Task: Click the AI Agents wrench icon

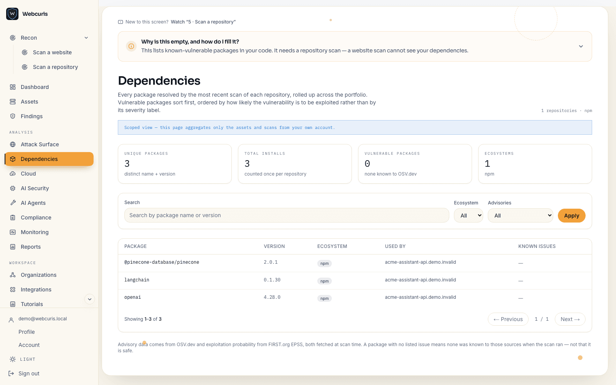Action: coord(13,203)
